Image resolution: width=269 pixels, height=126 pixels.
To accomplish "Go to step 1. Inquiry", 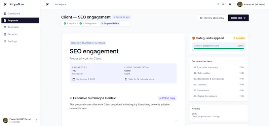I will coord(70,23).
